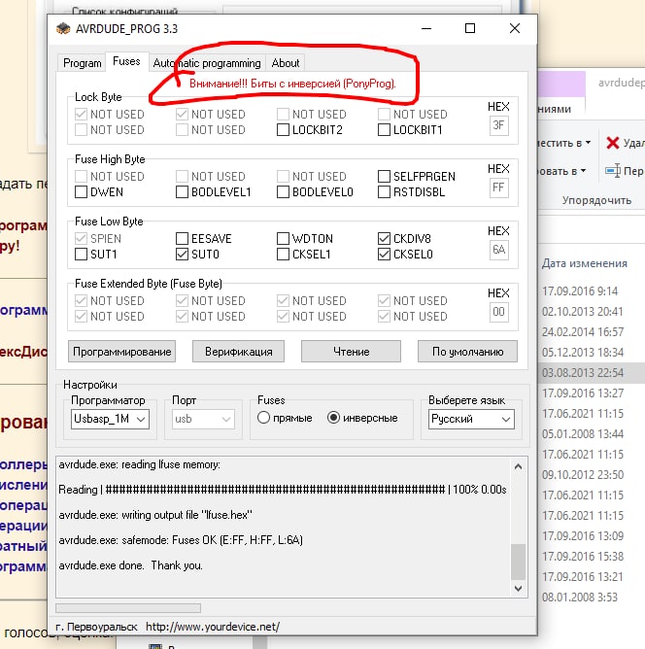Minimize the AVRDUDE_PROG window
Viewport: 645px width, 649px height.
coord(426,28)
